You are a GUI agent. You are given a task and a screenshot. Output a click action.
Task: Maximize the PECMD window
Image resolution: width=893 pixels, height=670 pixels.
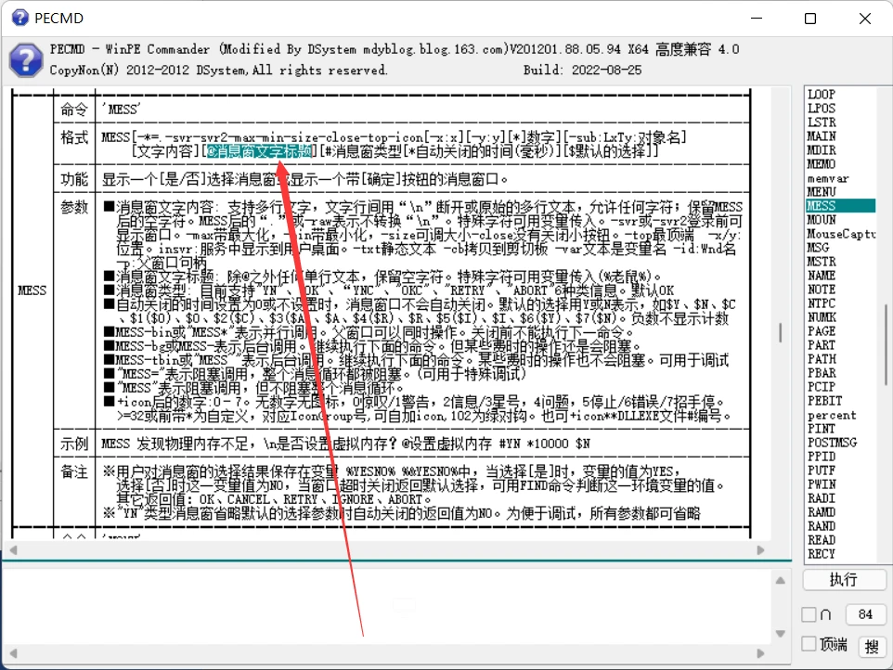click(x=809, y=19)
